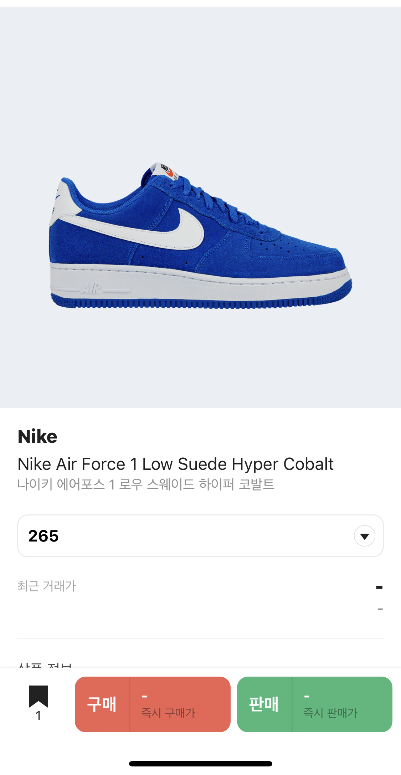This screenshot has width=401, height=775.
Task: Tap the small price change dash indicator
Action: 380,609
